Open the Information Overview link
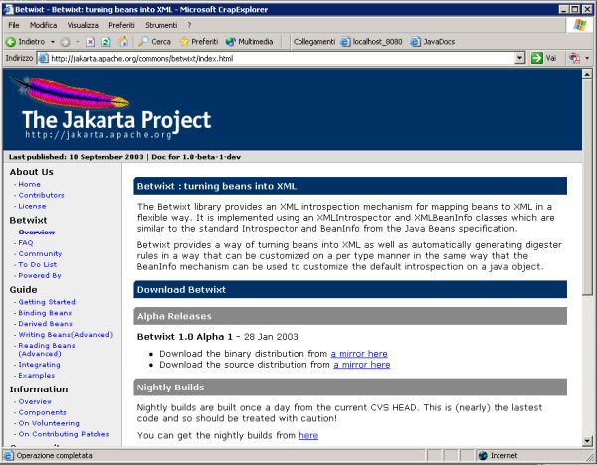The image size is (597, 465). pos(35,401)
